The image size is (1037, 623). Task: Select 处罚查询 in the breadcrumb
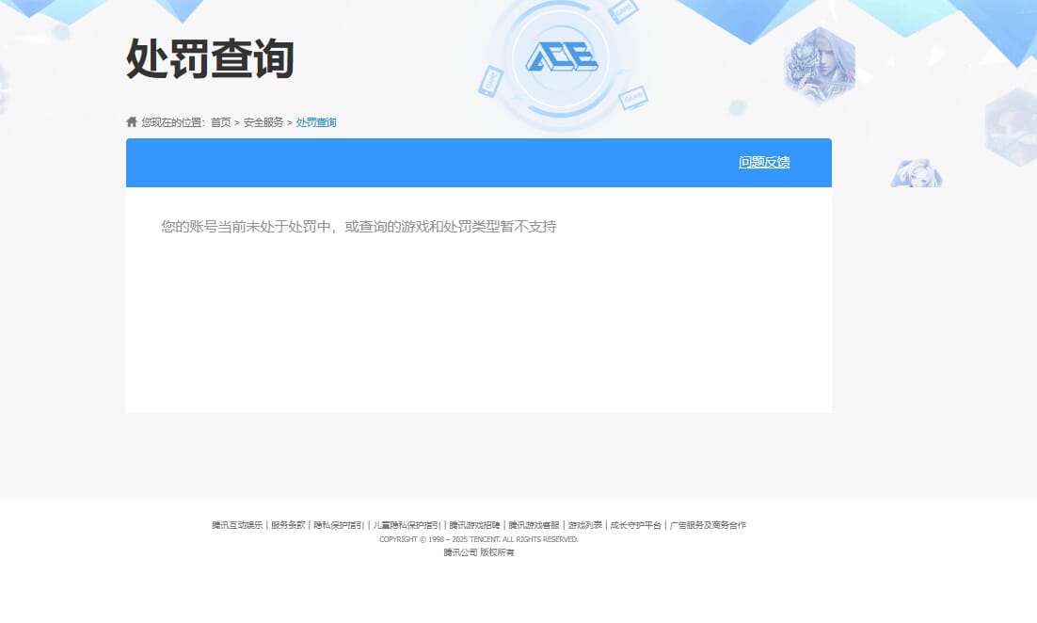pos(314,122)
